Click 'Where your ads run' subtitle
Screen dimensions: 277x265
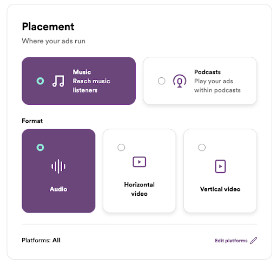[54, 41]
